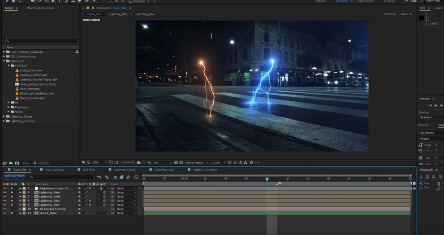Hide the 3D Tracker Camera layer

coord(4,209)
